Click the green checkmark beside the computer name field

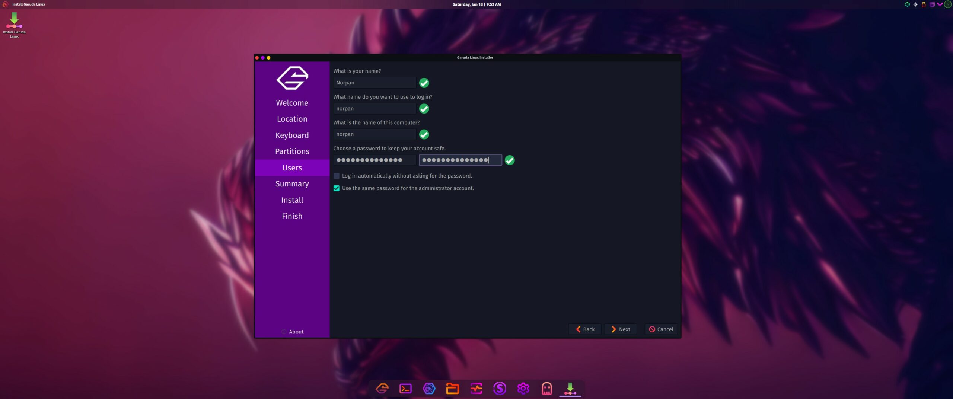click(424, 134)
